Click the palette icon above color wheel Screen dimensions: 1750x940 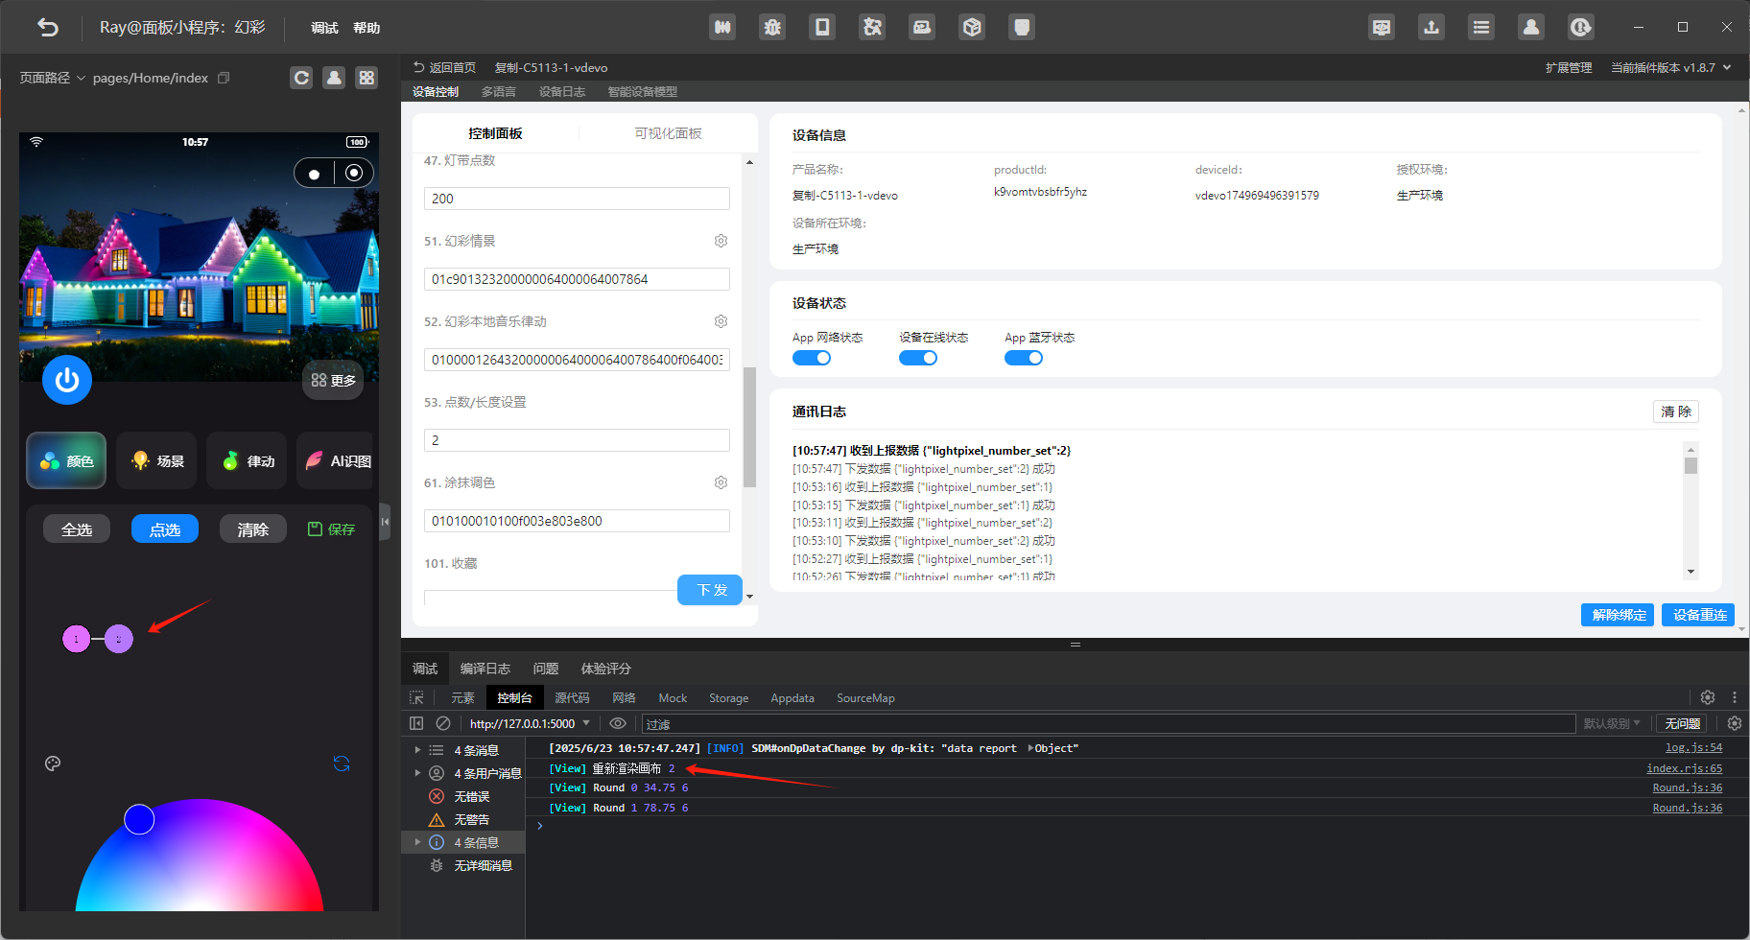[x=53, y=764]
